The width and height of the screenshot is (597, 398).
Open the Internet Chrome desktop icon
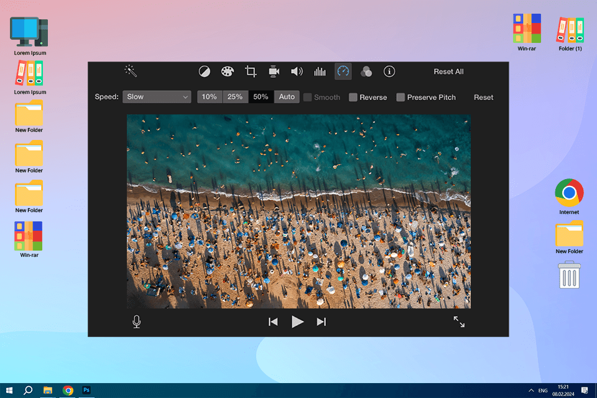(x=569, y=197)
